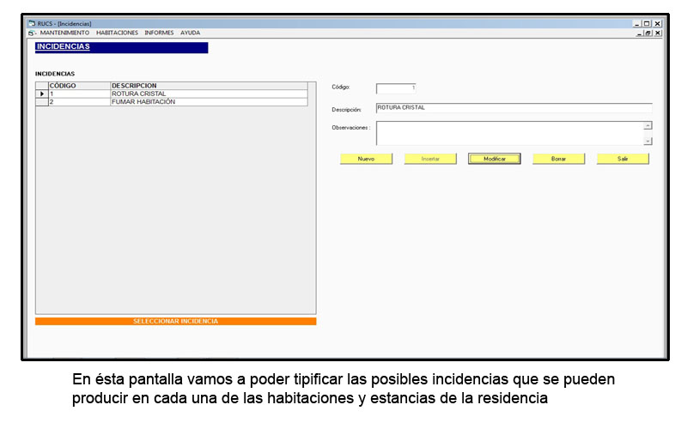Viewport: 687px width, 429px height.
Task: Open the INFORMES menu
Action: (159, 33)
